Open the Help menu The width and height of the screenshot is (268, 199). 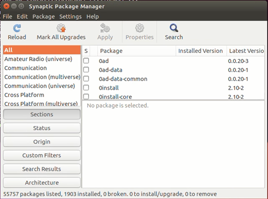(x=92, y=16)
